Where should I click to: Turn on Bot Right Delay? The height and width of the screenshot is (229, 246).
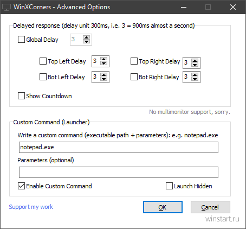tap(134, 77)
